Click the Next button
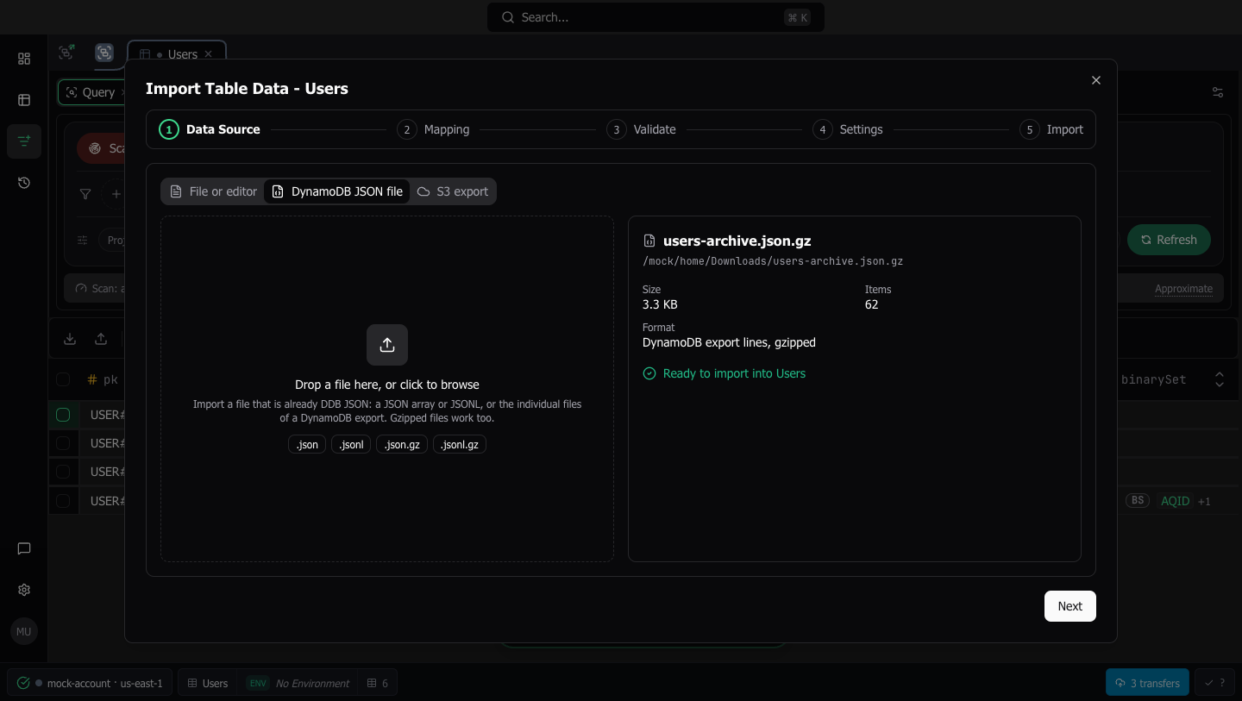This screenshot has width=1242, height=701. pyautogui.click(x=1070, y=606)
